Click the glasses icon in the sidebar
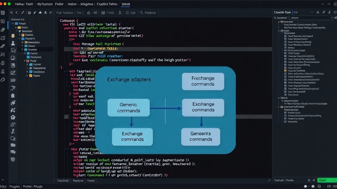 click(13, 80)
